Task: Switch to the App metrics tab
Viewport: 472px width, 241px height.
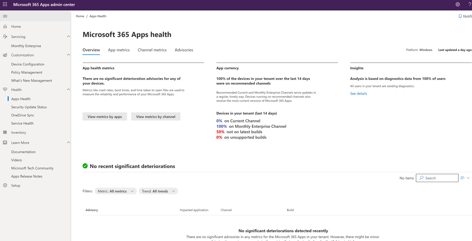Action: [x=119, y=50]
